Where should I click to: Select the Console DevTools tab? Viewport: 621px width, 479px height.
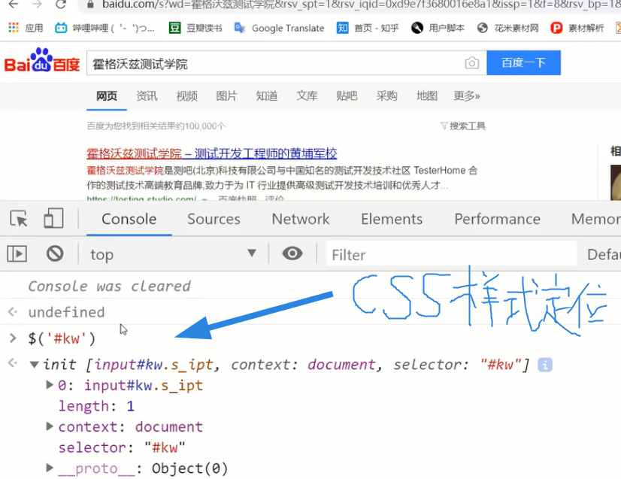tap(129, 219)
